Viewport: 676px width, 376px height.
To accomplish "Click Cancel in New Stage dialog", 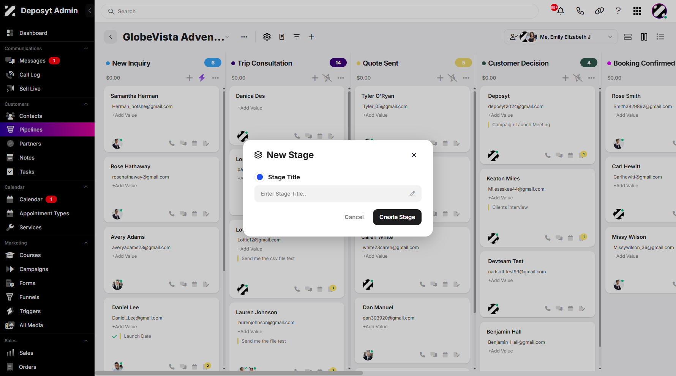I will [354, 217].
